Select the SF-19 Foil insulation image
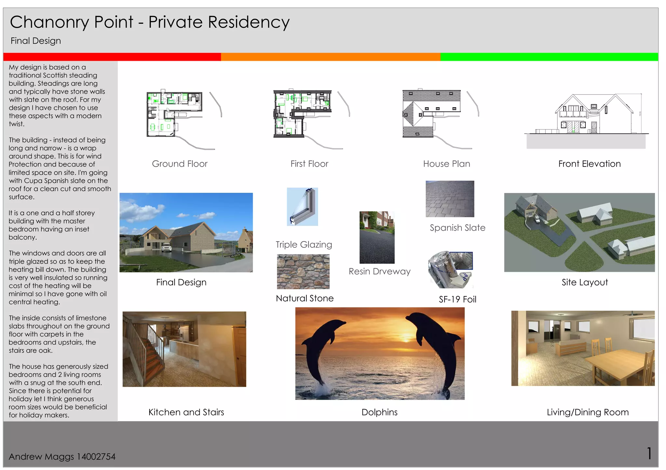 (x=450, y=270)
